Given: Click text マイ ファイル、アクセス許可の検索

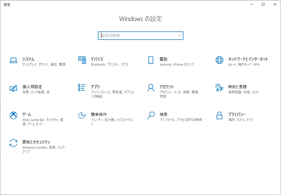Looking at the screenshot, I should click(181, 120).
